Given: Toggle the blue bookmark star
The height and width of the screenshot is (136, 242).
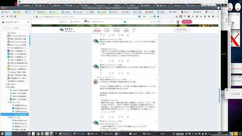Looking at the screenshot, I should (x=158, y=17).
